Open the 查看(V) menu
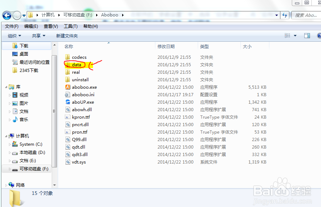 pos(51,26)
